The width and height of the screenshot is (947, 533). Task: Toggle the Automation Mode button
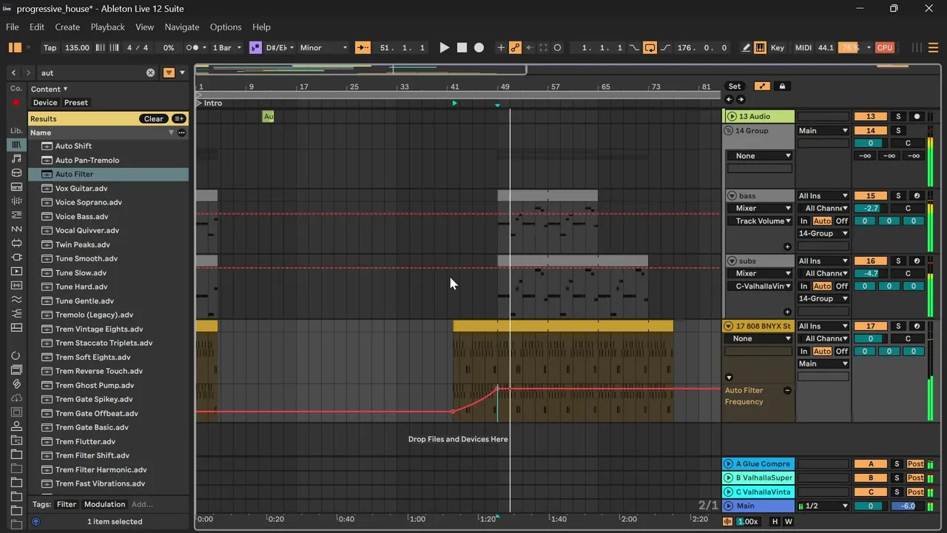tap(762, 87)
